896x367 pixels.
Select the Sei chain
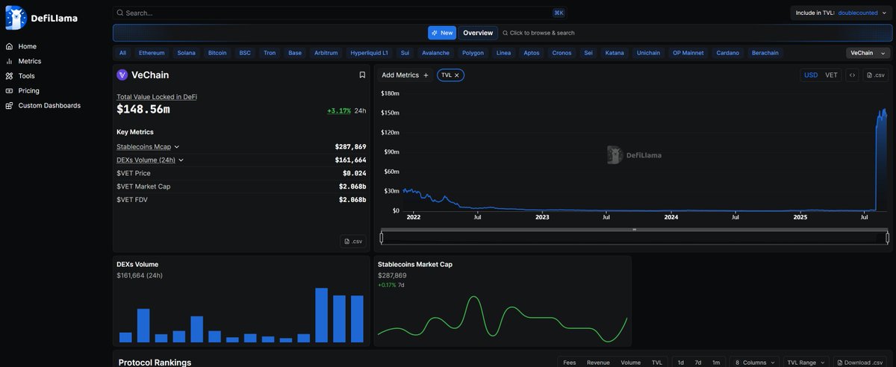pyautogui.click(x=588, y=53)
